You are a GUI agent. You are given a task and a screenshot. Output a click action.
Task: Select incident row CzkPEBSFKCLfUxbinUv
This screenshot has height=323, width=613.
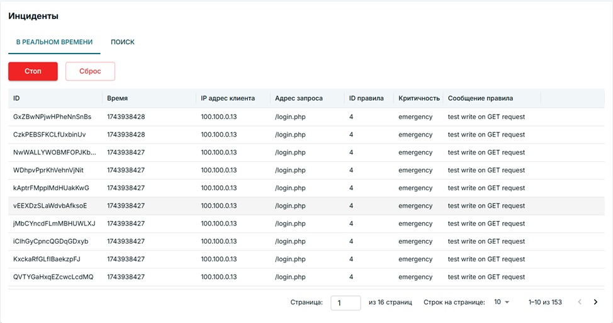pos(50,135)
